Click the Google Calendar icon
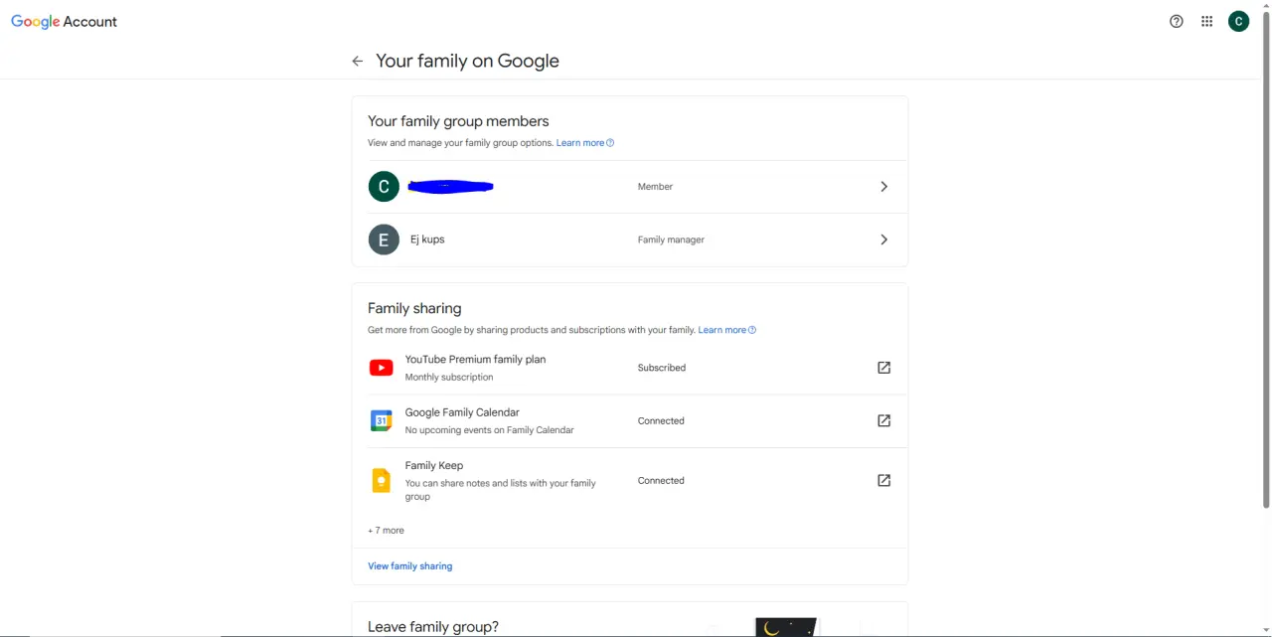This screenshot has width=1272, height=637. click(381, 421)
